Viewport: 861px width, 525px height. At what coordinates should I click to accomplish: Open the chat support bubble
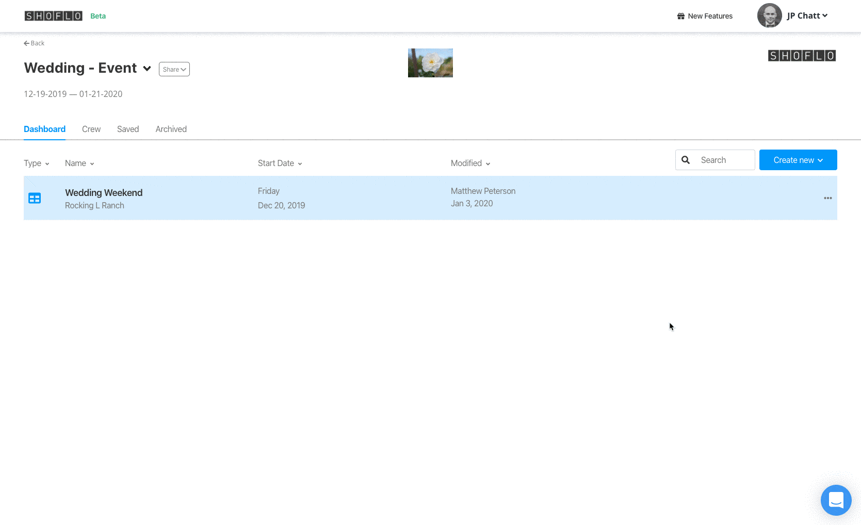(836, 500)
